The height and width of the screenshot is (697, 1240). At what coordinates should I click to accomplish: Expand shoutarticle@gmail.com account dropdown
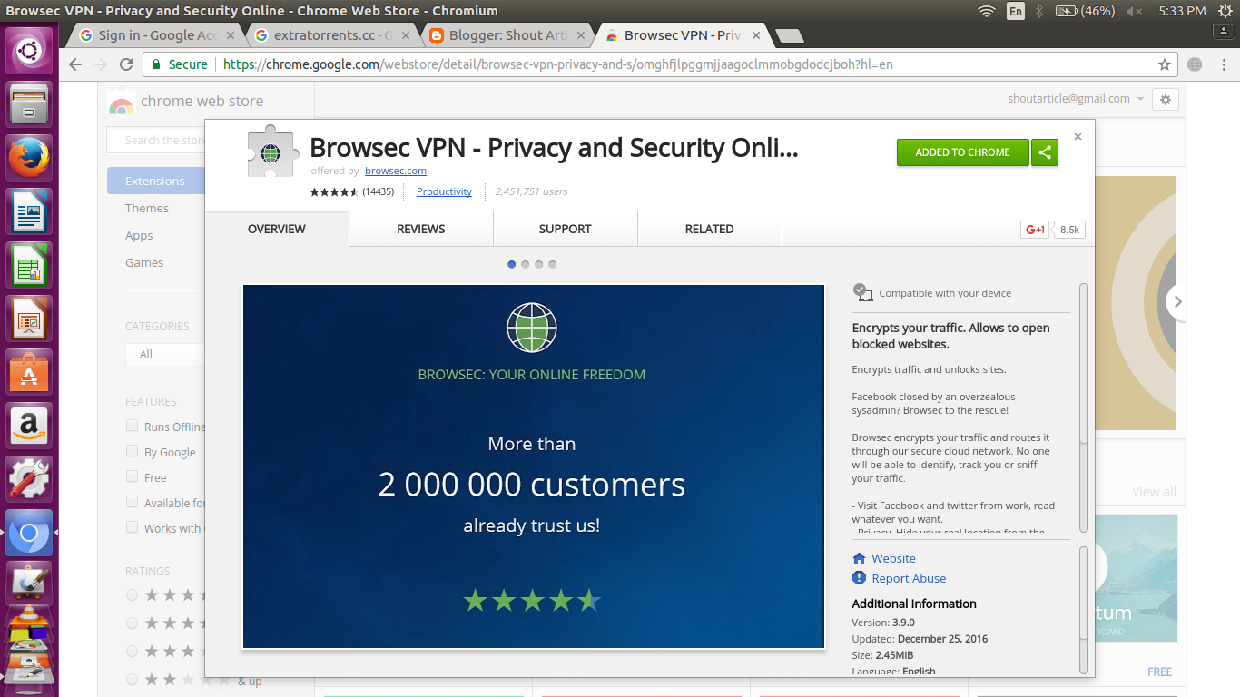tap(1077, 99)
